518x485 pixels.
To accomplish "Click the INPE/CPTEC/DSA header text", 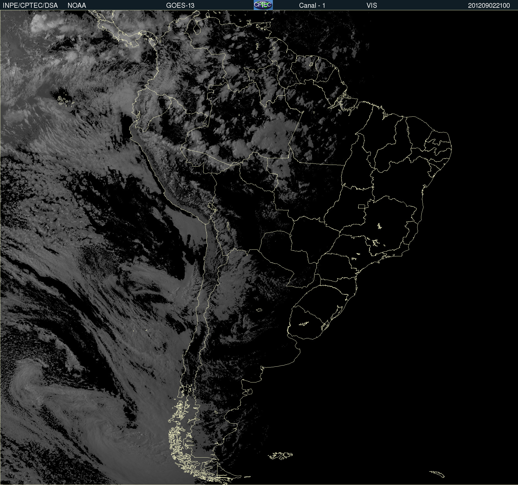I will pyautogui.click(x=30, y=6).
